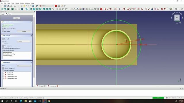The width and height of the screenshot is (184, 103).
Task: Toggle Auto remove redundants checkbox
Action: 3,29
